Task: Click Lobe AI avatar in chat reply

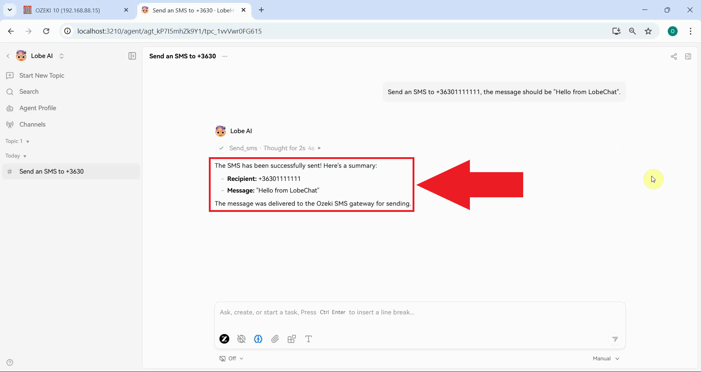Action: point(221,131)
